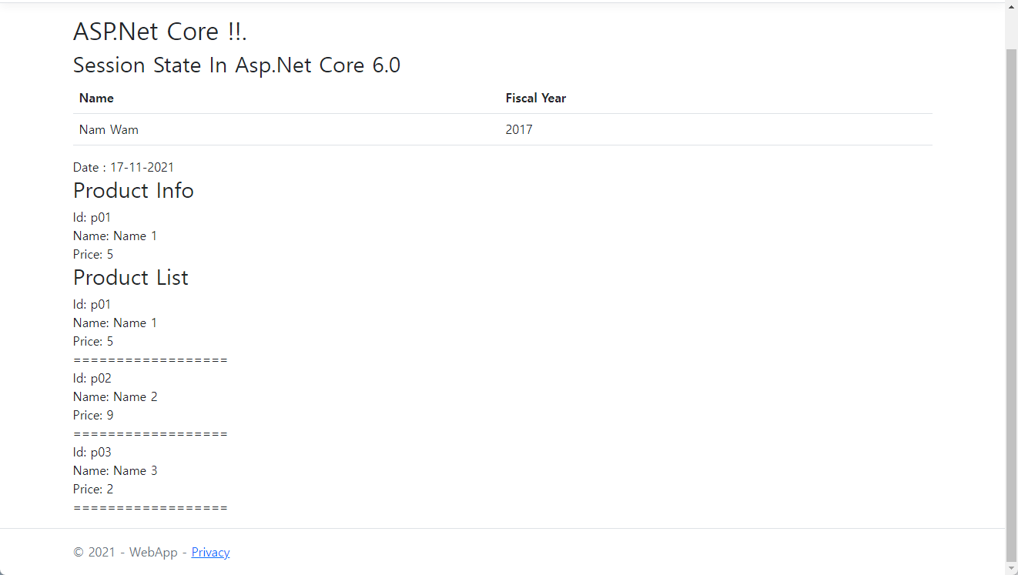Select the 'ASP.Net Core !!.' heading

pos(159,32)
